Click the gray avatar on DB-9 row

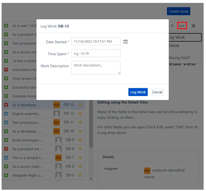[x=58, y=140]
